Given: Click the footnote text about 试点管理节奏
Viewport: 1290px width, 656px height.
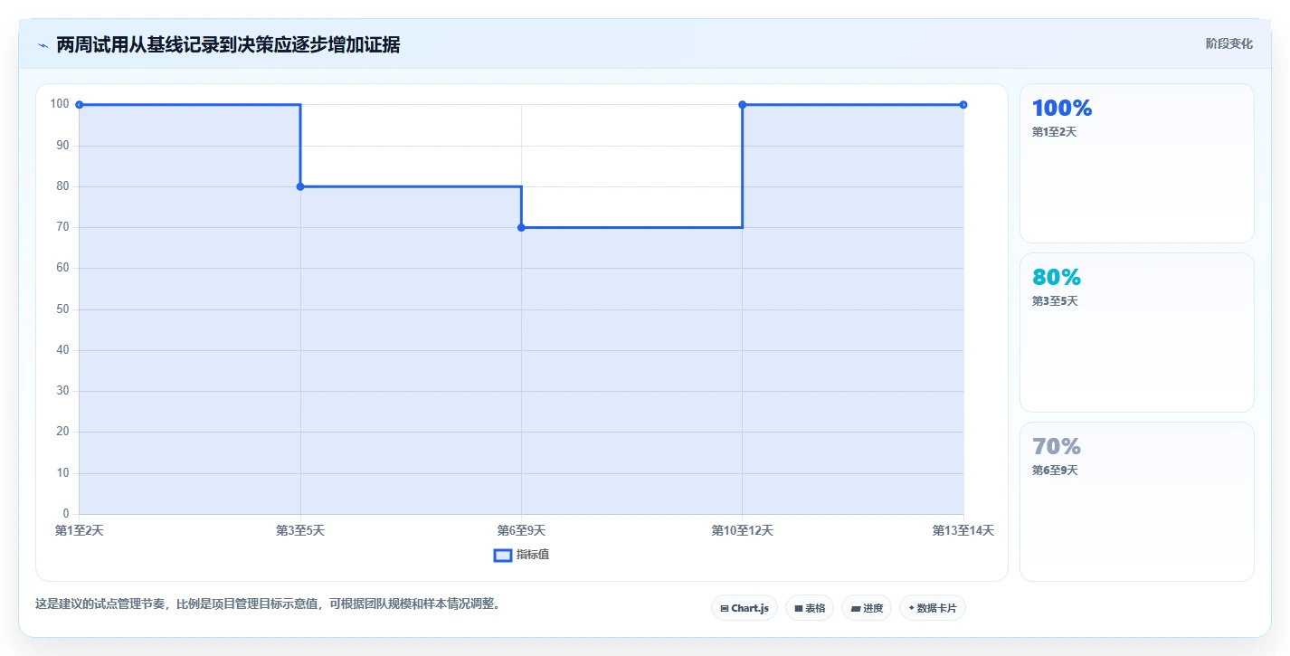Looking at the screenshot, I should 268,604.
